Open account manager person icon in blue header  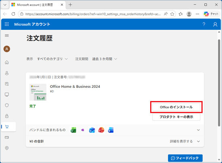click(215, 24)
